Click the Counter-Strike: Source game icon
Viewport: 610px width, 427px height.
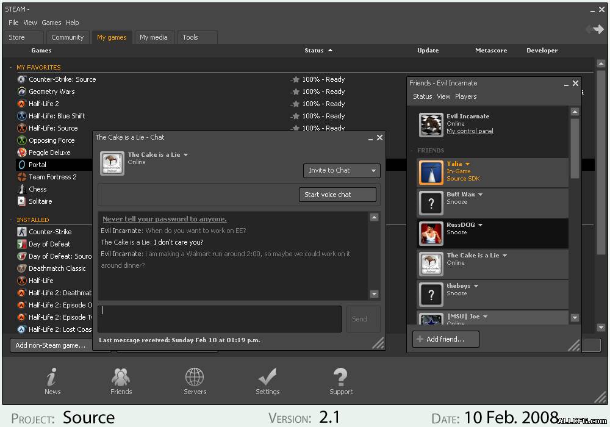[22, 79]
